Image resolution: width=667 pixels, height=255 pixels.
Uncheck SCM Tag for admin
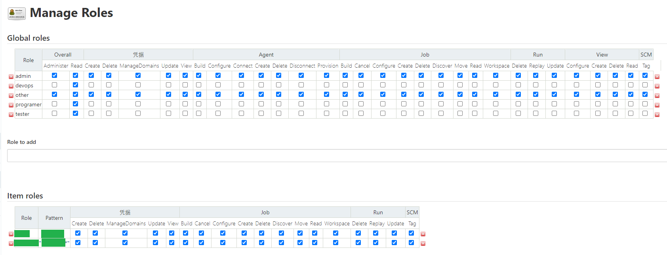645,75
